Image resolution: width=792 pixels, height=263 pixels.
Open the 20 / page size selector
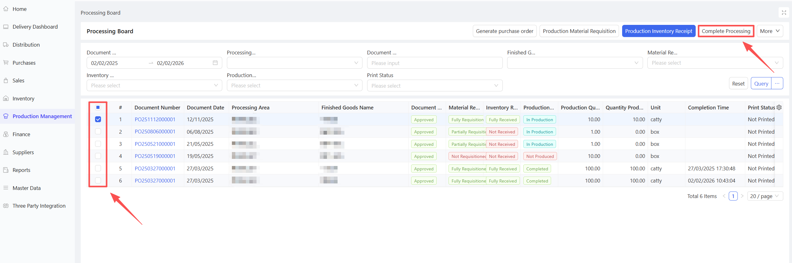(765, 196)
